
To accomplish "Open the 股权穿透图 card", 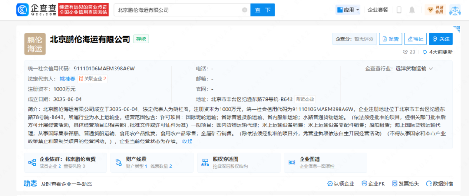I will pos(239,163).
